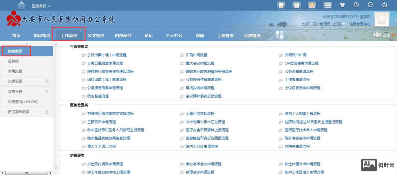Screen dimensions: 397x175
Task: Click the sidebar horizontal scrollbar right arrow
Action: click(x=50, y=173)
